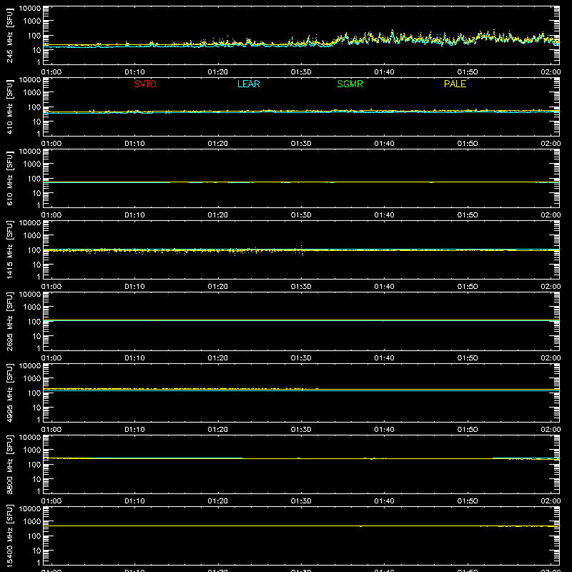Click the 1000 y-axis value of the 4995 MHz plot
This screenshot has width=572, height=572.
point(32,379)
